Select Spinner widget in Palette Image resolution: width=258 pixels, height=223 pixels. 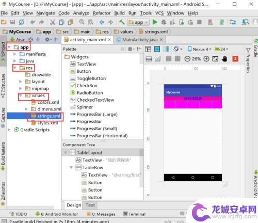point(82,107)
